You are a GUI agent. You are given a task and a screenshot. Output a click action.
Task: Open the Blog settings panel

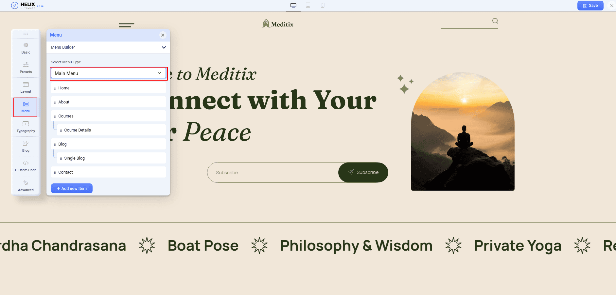(26, 146)
